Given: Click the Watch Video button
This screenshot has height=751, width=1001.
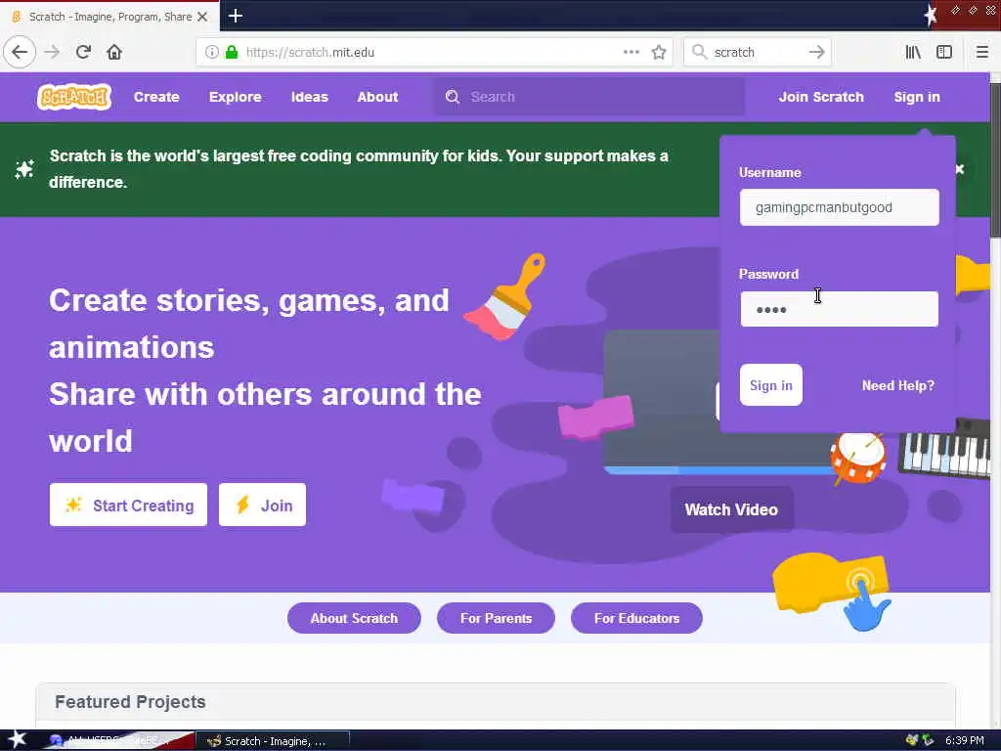Looking at the screenshot, I should point(731,509).
